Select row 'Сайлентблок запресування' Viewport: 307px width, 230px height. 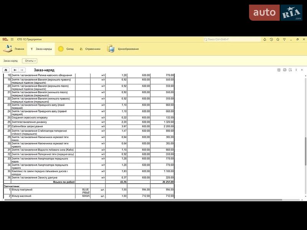pyautogui.click(x=89, y=127)
